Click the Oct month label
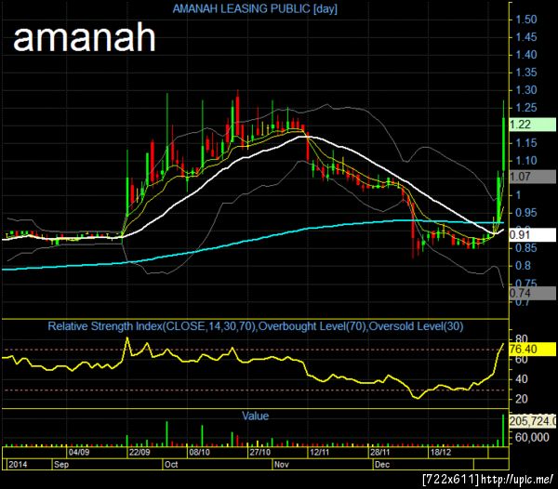This screenshot has width=558, height=489. (171, 464)
